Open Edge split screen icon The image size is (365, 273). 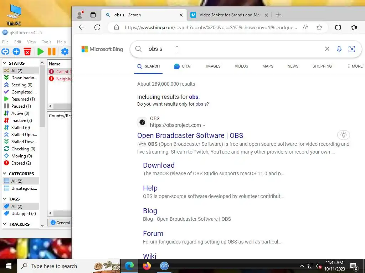click(338, 27)
